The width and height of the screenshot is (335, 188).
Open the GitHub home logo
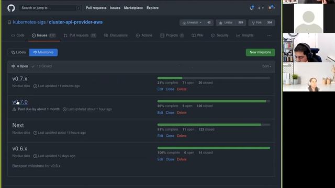click(11, 8)
